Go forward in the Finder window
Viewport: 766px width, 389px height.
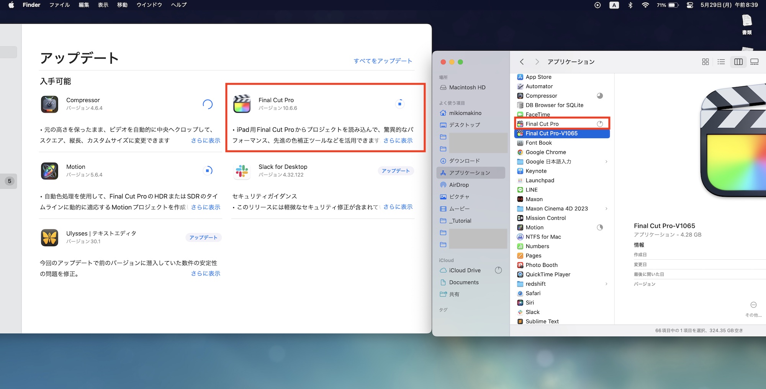[537, 62]
